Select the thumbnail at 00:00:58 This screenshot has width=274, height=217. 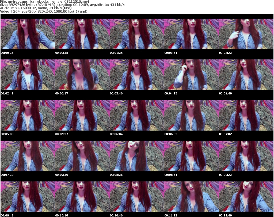(82, 34)
